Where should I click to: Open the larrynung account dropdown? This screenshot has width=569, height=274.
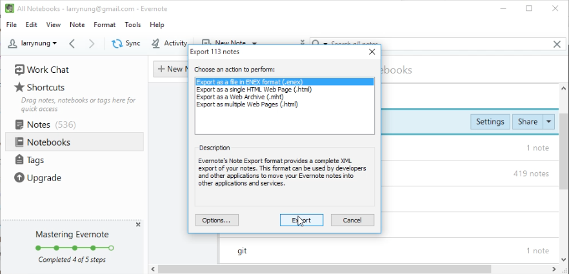33,43
